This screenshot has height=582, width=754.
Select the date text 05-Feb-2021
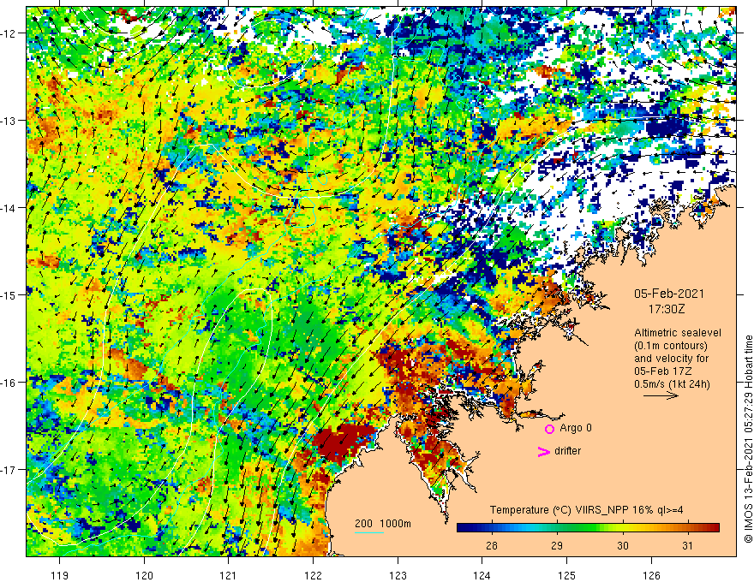point(669,294)
